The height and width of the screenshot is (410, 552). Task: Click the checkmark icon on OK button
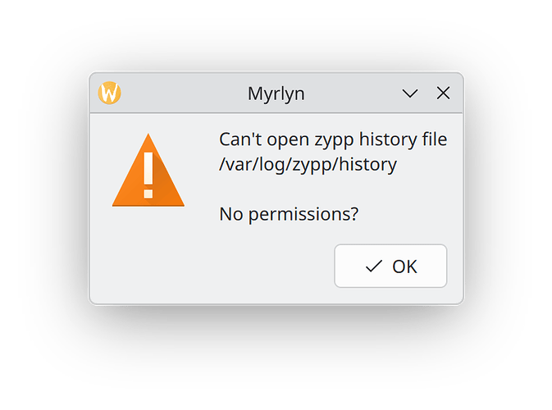click(374, 266)
